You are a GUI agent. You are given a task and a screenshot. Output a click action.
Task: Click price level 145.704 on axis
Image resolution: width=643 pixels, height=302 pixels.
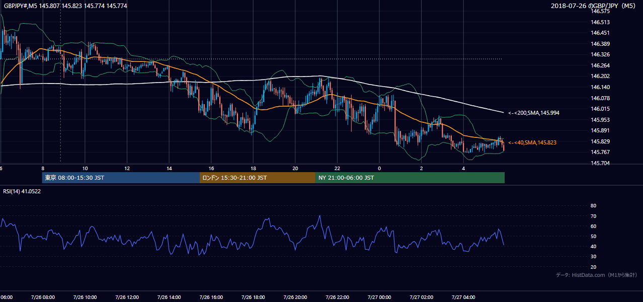[x=601, y=163]
